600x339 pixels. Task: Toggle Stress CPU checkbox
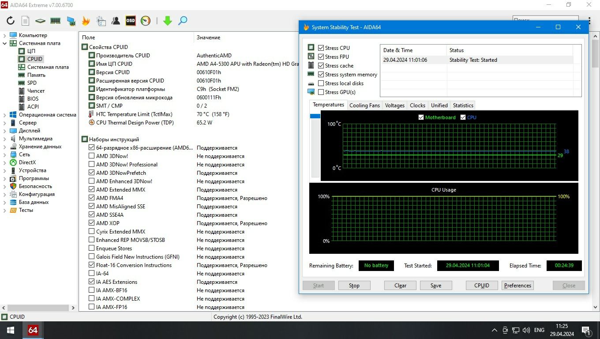(321, 48)
